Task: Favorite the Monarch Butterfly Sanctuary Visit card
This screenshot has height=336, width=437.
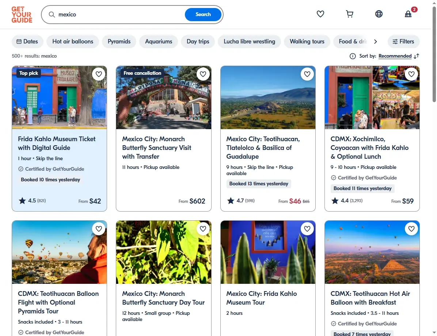Action: point(203,74)
